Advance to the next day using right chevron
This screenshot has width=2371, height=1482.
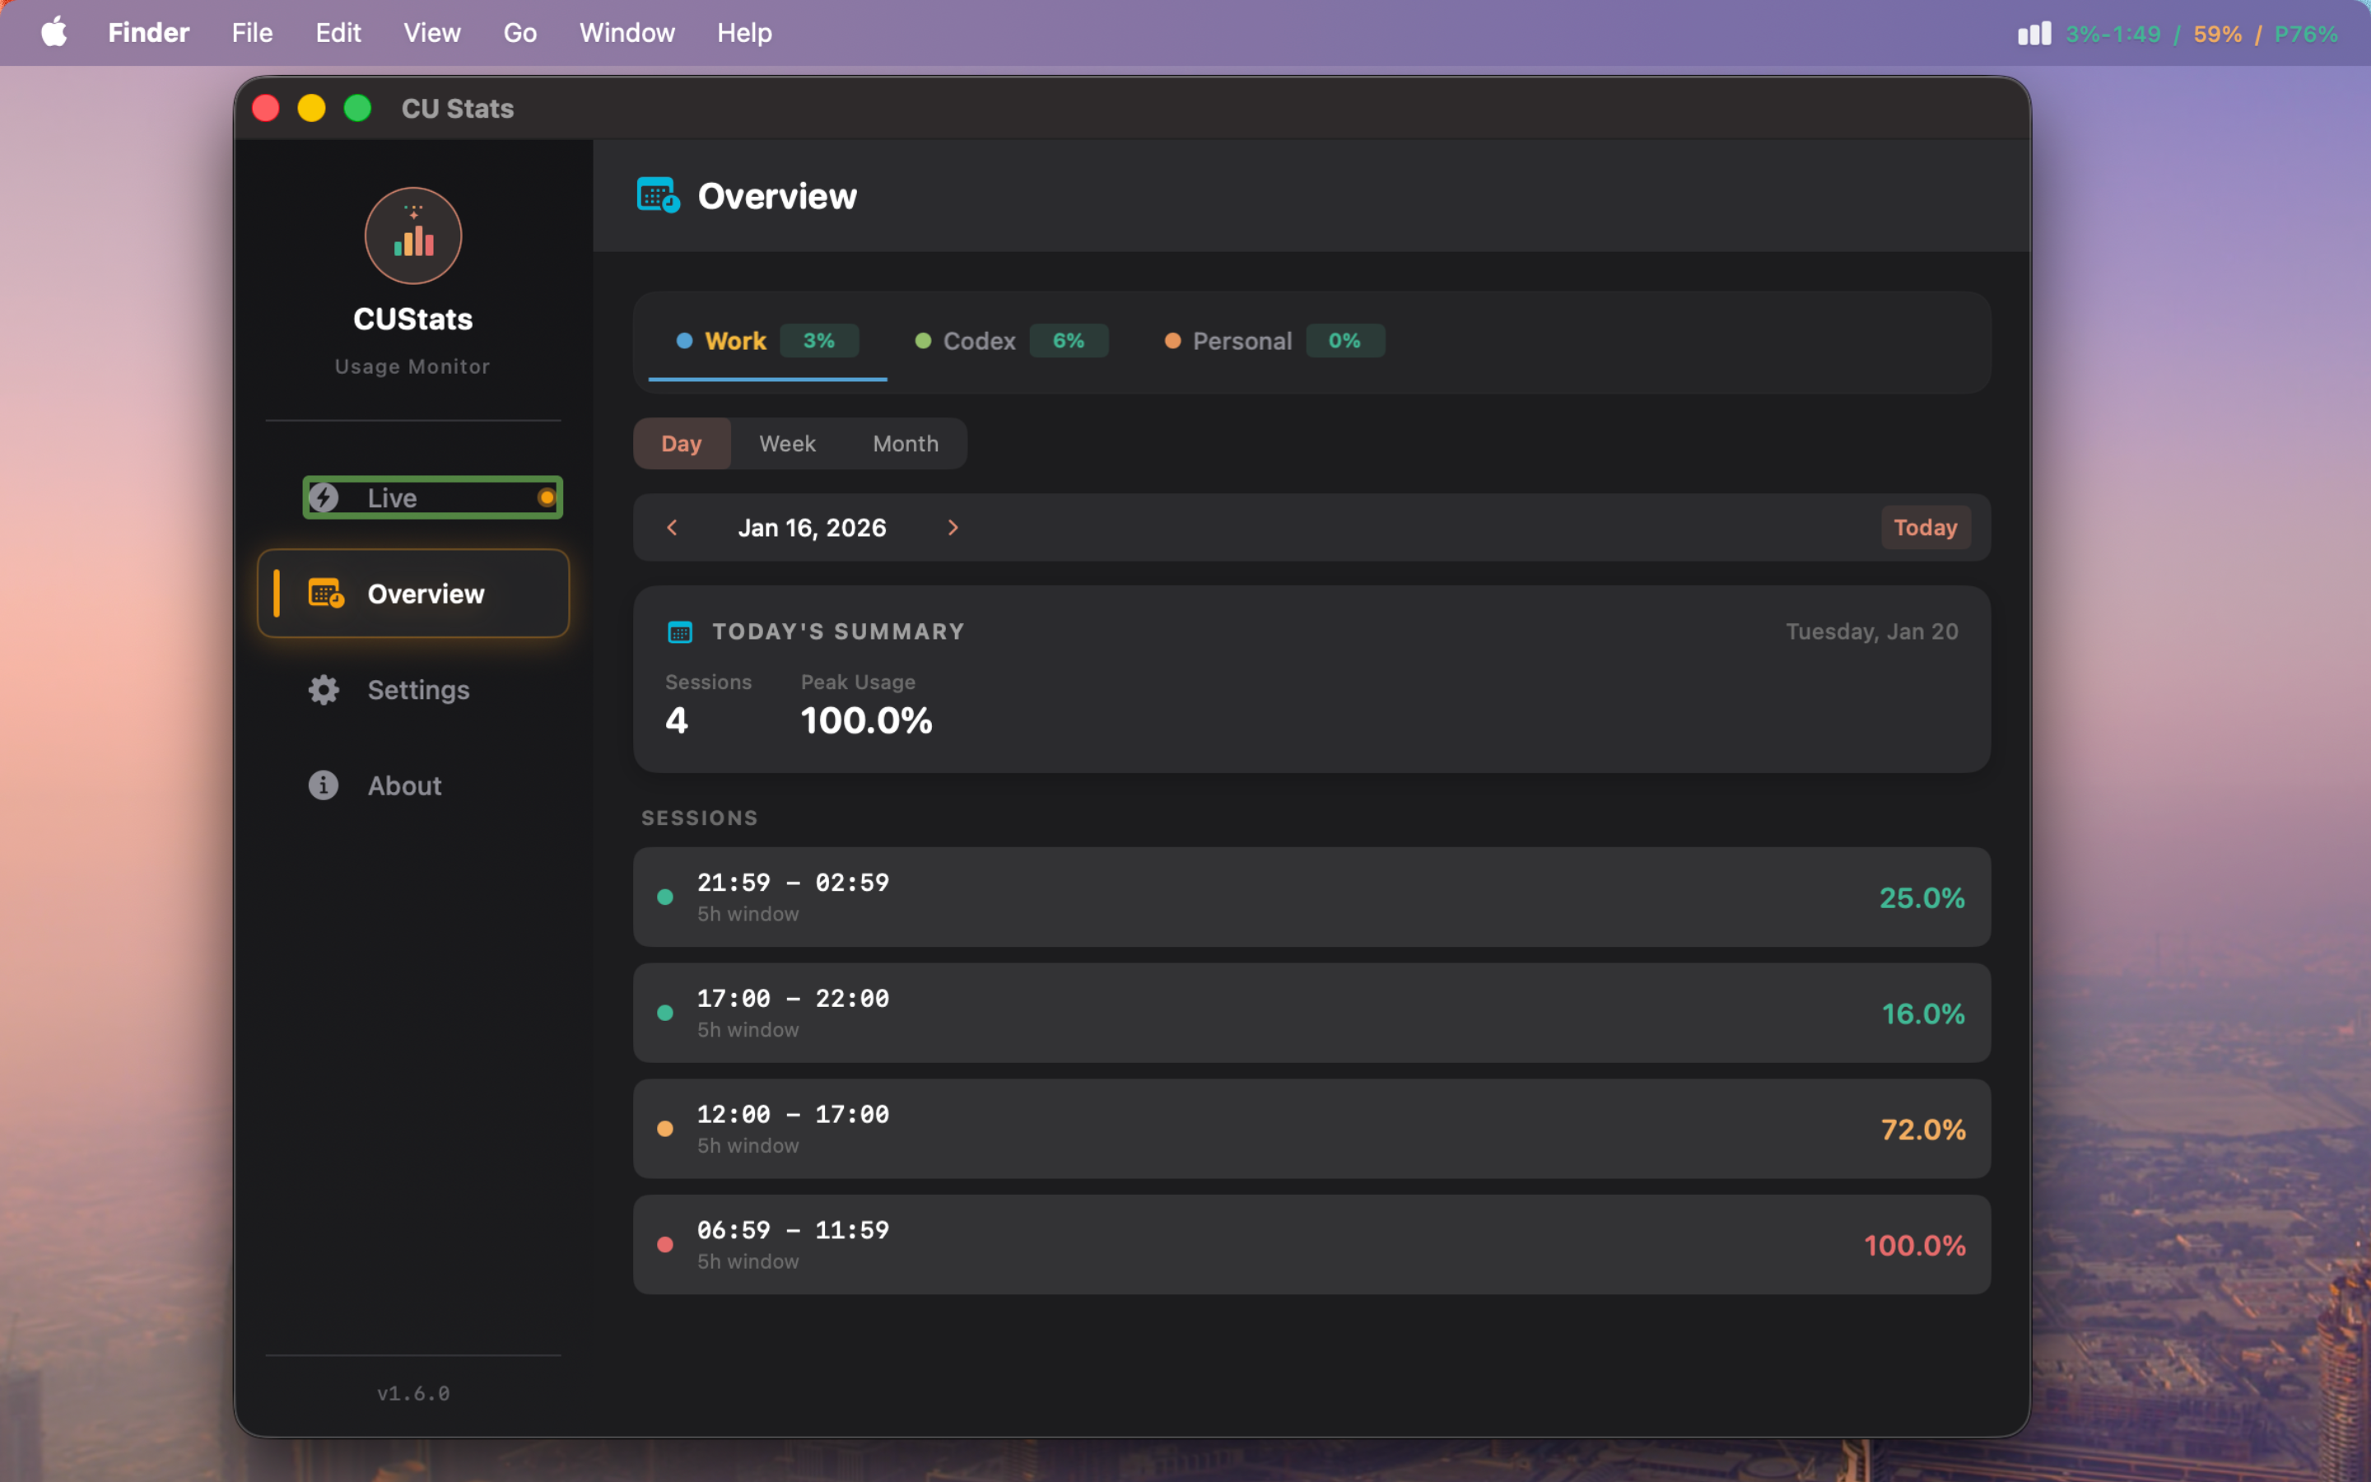[x=953, y=527]
